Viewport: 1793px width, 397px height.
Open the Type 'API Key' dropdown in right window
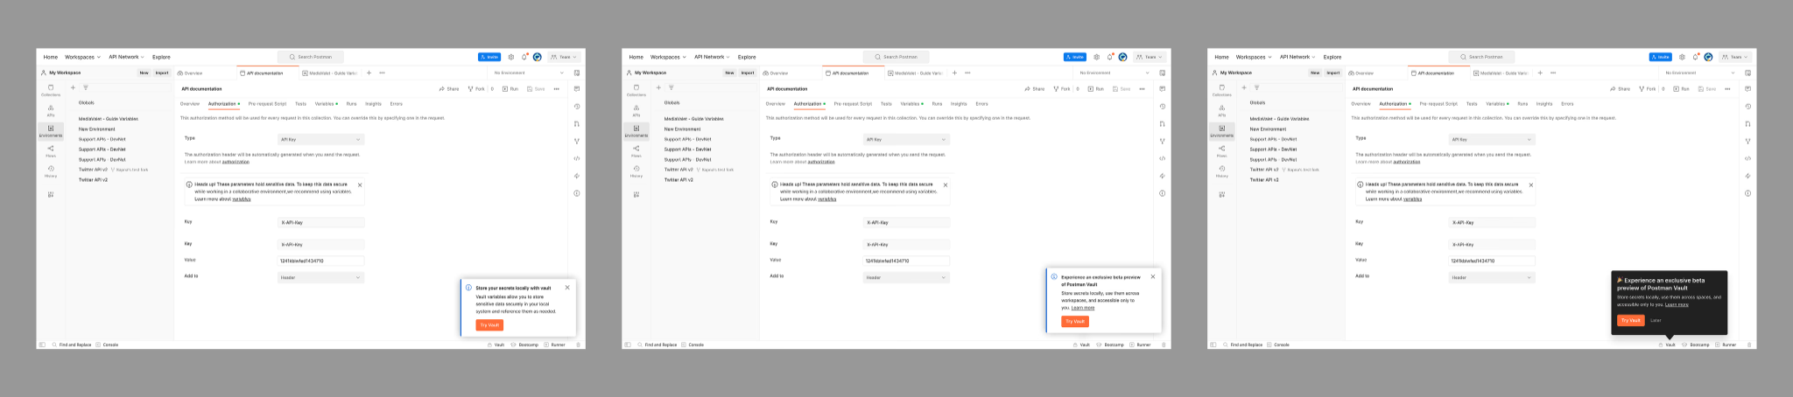[1492, 139]
